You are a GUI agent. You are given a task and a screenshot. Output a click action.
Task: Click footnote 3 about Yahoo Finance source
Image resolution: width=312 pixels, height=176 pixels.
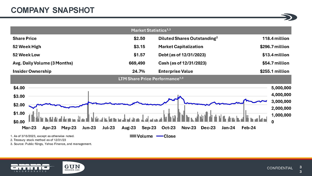coord(51,144)
